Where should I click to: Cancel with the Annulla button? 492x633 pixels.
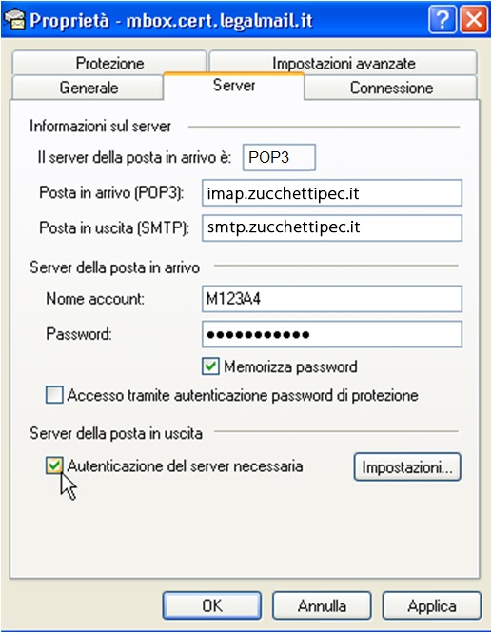point(322,605)
